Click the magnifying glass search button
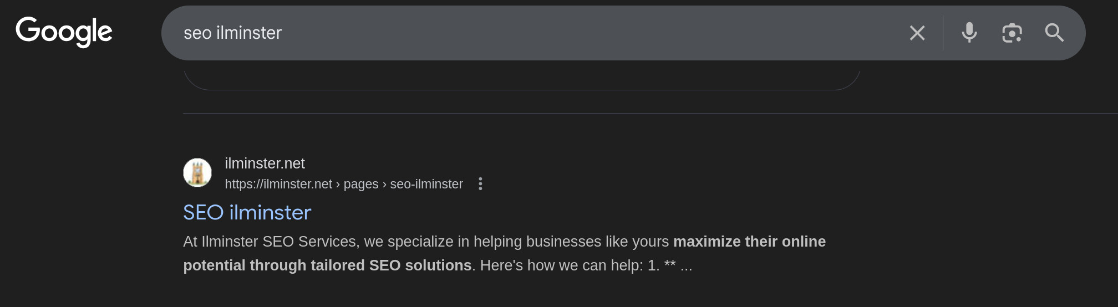Image resolution: width=1118 pixels, height=307 pixels. coord(1054,33)
